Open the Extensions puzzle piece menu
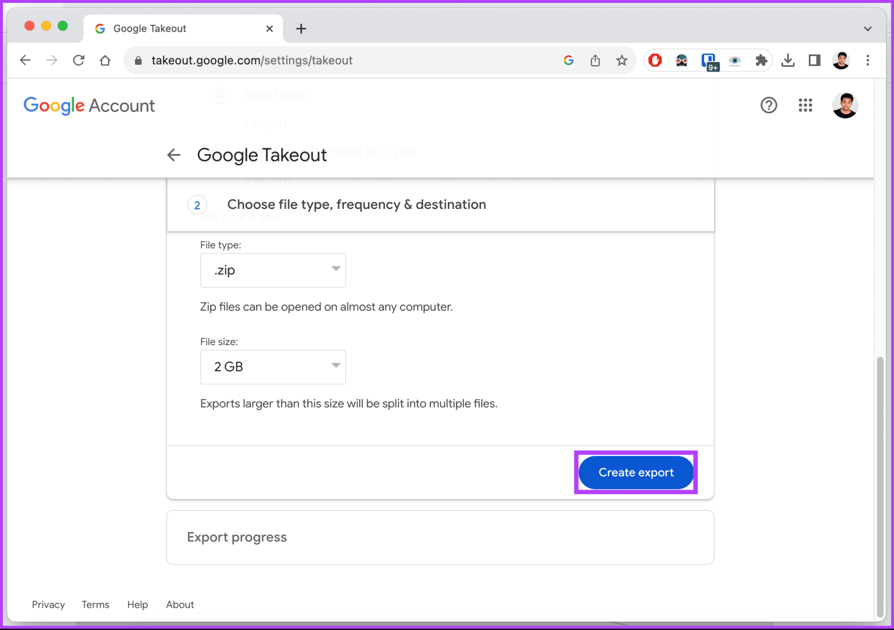 point(761,60)
